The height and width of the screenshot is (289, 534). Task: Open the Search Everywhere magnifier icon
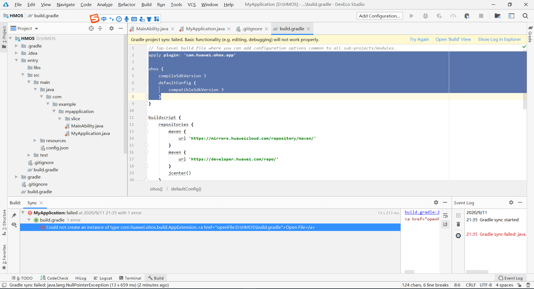tap(525, 16)
